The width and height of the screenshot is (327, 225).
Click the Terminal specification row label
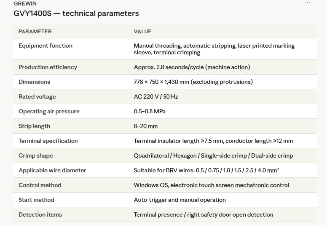[48, 141]
